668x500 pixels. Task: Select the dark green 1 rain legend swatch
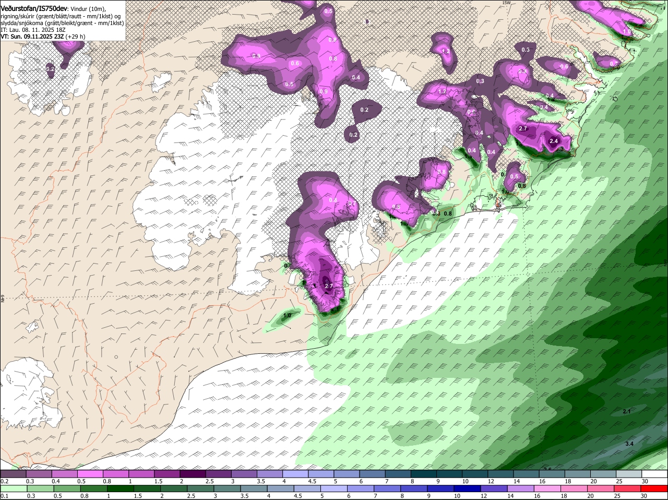(120, 489)
